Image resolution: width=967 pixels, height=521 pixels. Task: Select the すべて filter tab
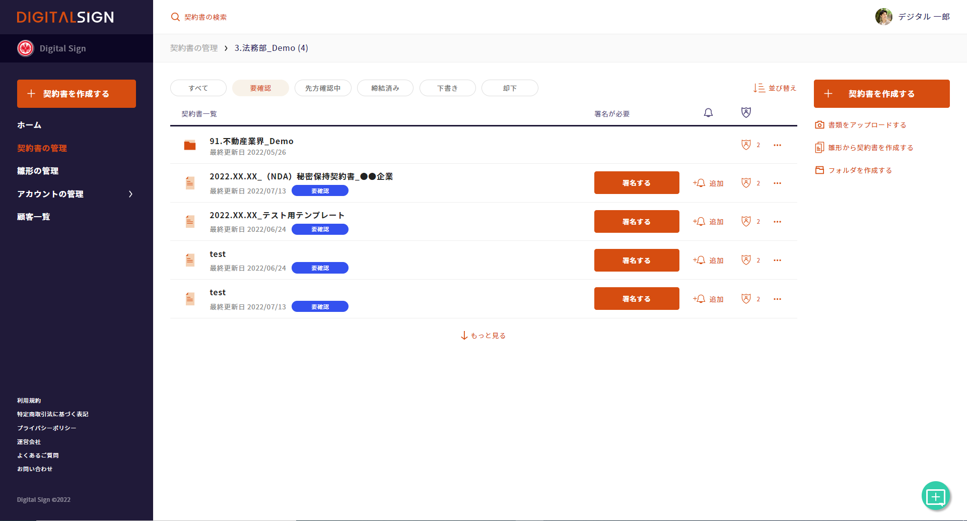[x=198, y=88]
